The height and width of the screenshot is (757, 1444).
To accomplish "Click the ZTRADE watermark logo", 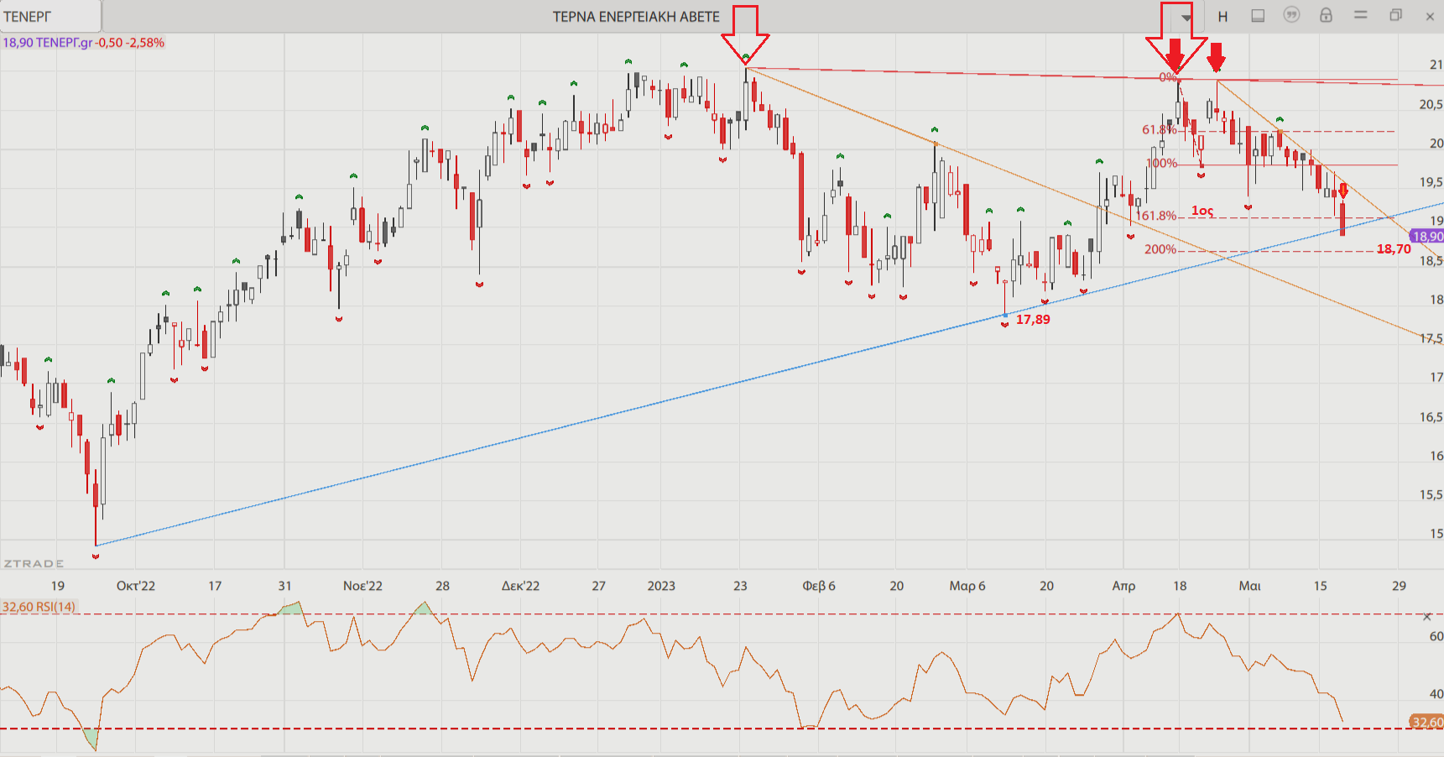I will (34, 563).
